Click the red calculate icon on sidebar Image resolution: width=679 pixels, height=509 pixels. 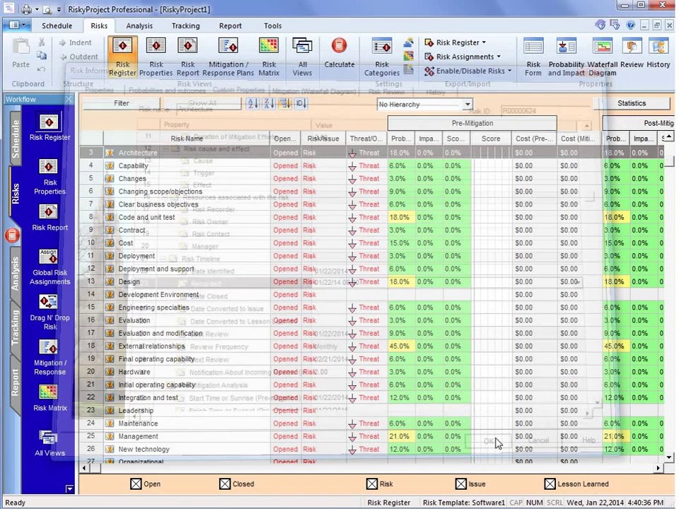(x=12, y=235)
